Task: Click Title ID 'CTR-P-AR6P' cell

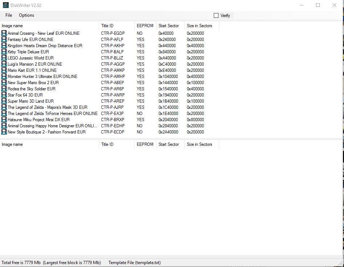Action: [112, 89]
